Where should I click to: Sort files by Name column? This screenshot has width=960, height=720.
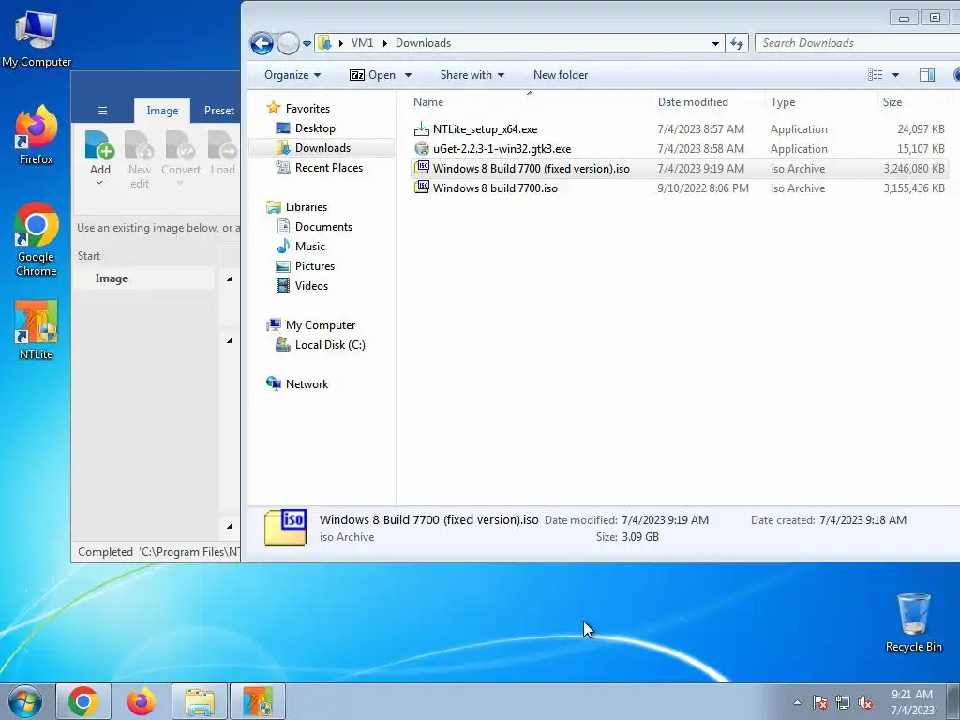pyautogui.click(x=530, y=101)
